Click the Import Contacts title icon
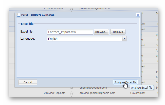 [18, 15]
